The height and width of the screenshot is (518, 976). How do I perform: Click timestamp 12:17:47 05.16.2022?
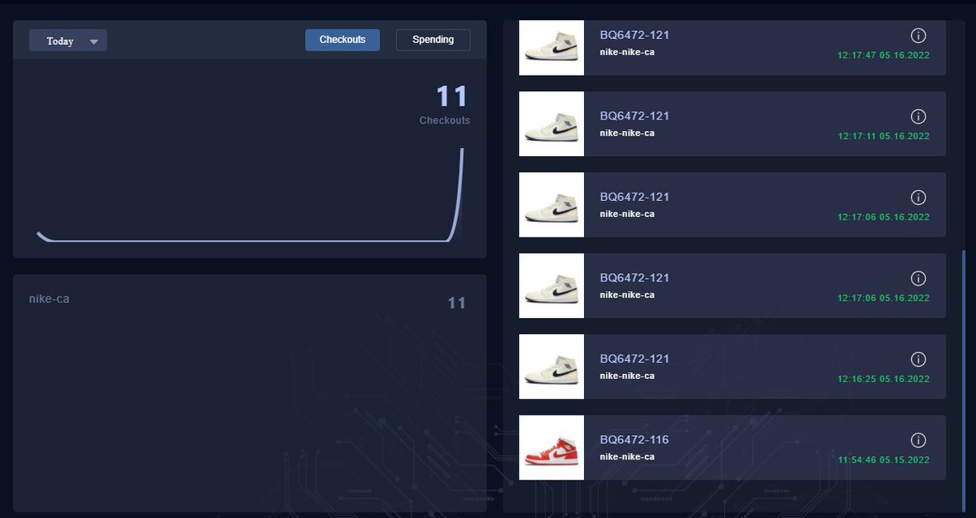883,56
